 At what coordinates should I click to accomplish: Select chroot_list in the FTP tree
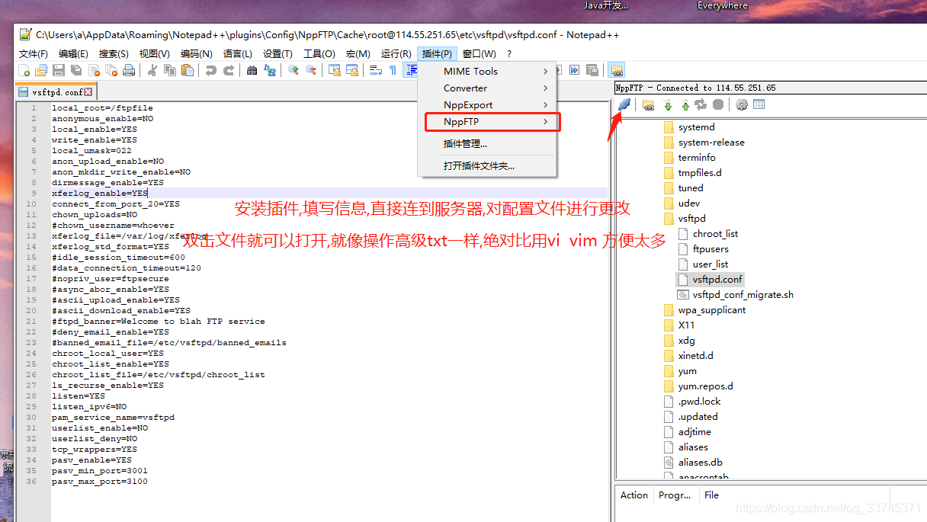click(715, 233)
